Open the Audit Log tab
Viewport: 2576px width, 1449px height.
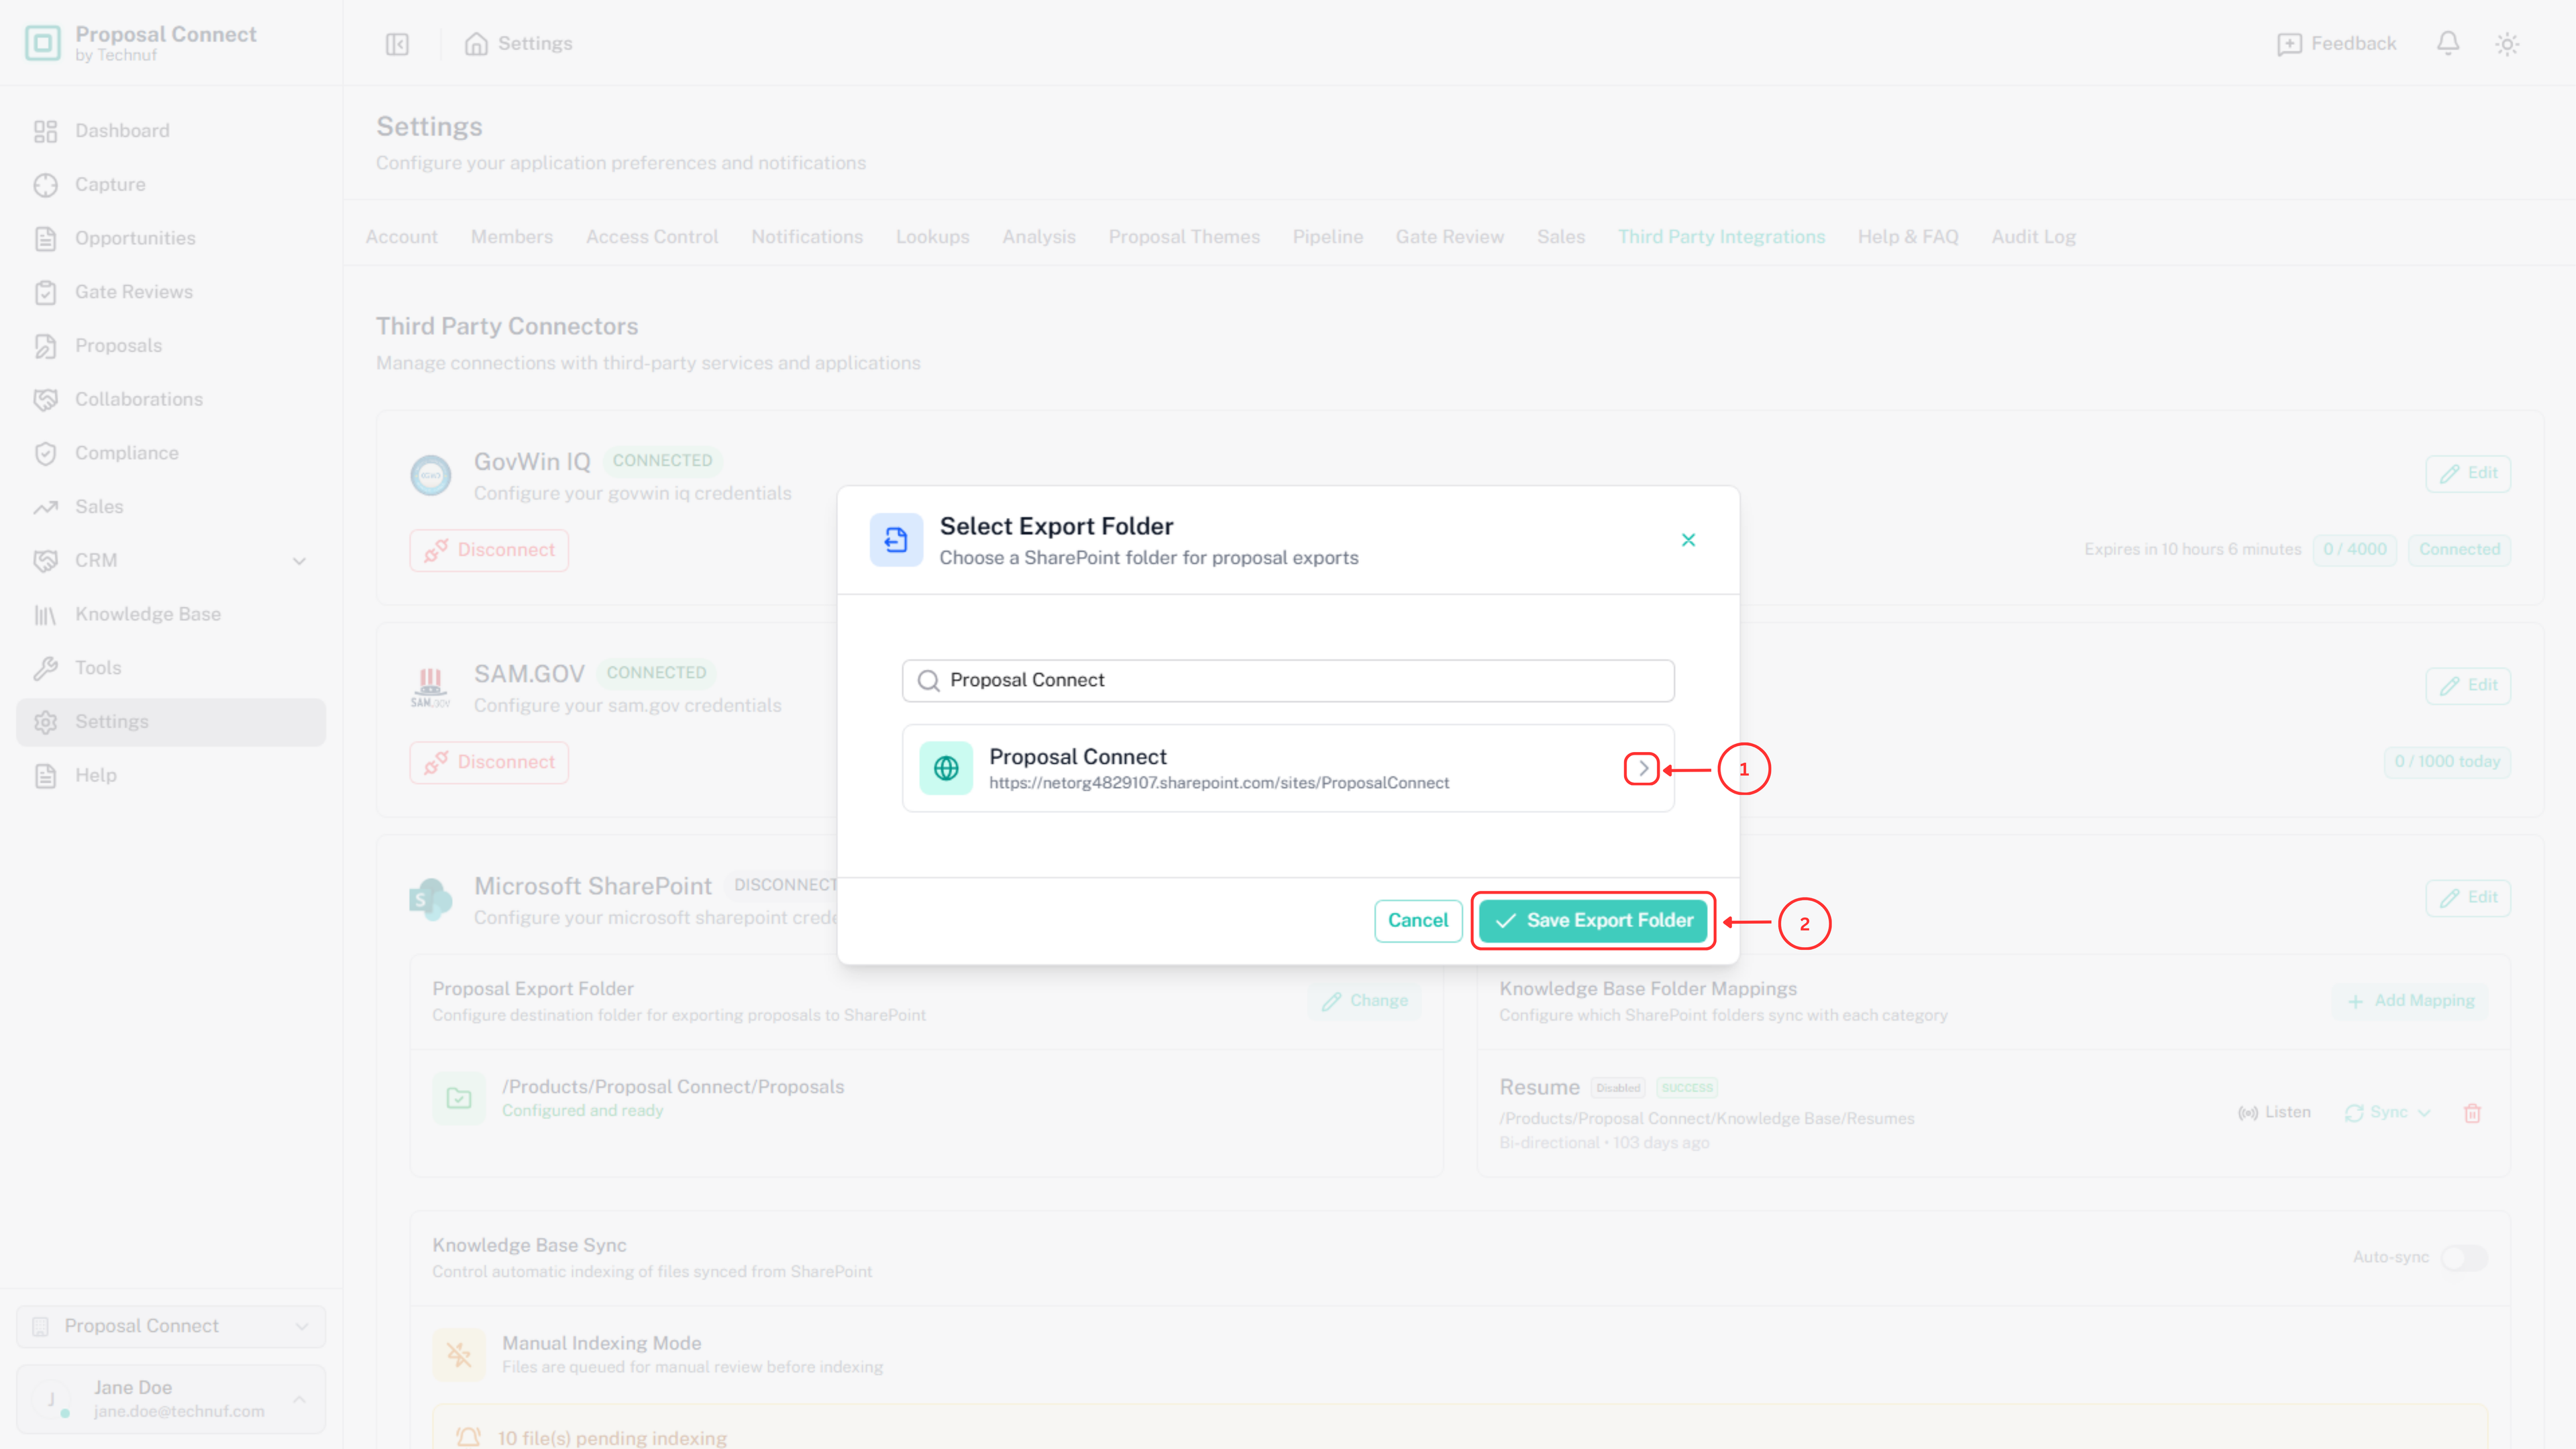tap(2033, 237)
